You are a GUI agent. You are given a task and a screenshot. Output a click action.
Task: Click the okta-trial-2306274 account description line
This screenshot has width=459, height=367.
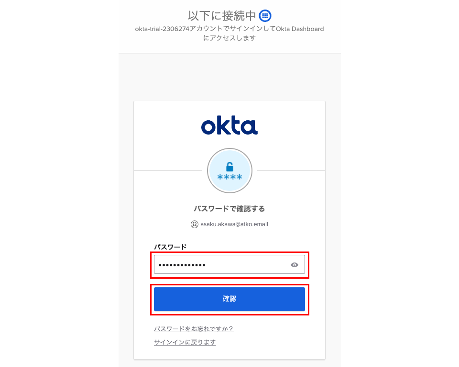tap(229, 29)
